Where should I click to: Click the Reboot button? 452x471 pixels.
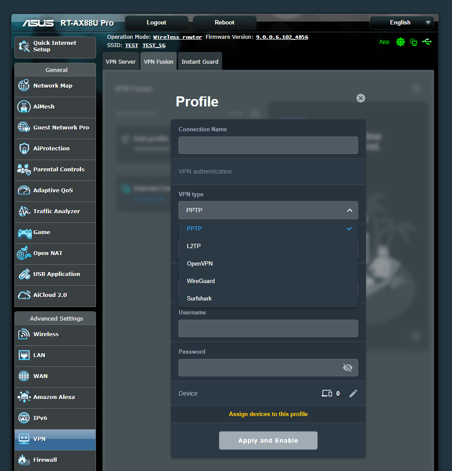(x=225, y=23)
